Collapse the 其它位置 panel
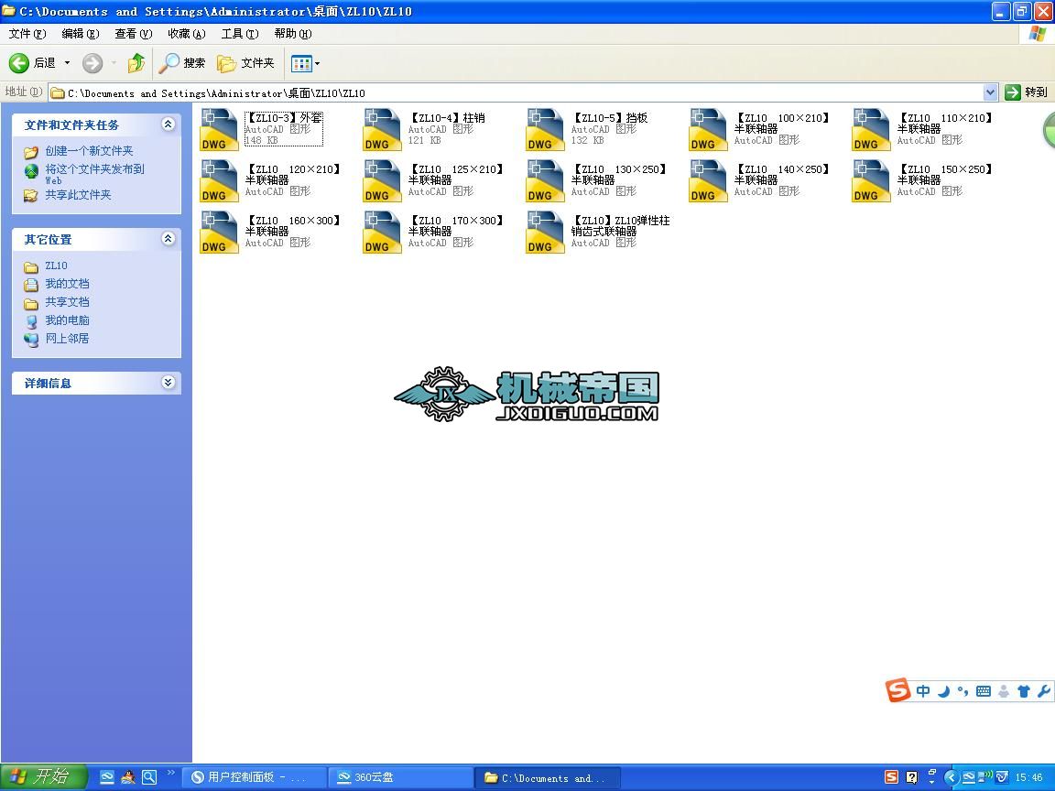 (169, 239)
